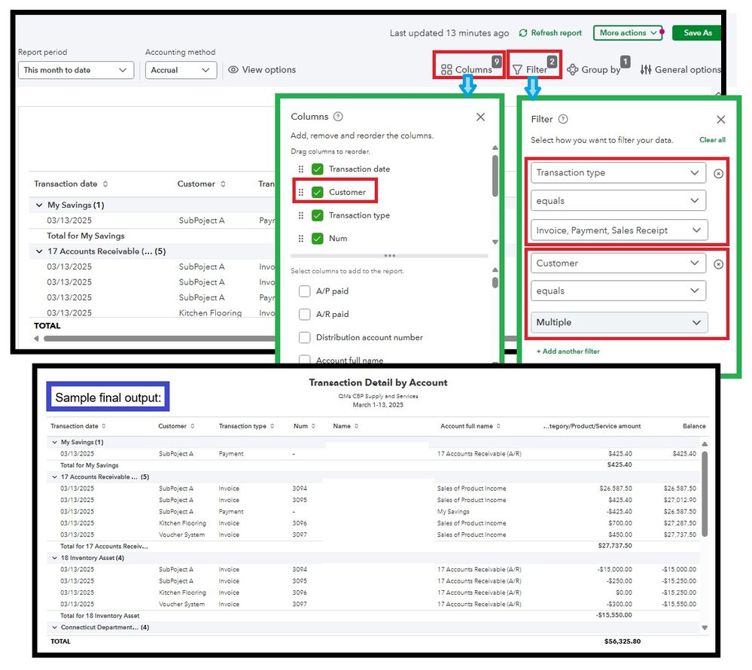Click the Save As button

pos(696,33)
